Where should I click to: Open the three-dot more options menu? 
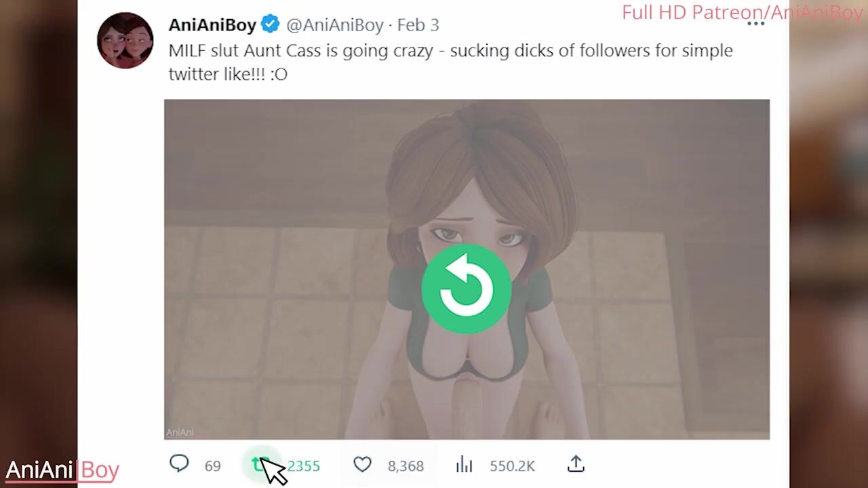[755, 24]
